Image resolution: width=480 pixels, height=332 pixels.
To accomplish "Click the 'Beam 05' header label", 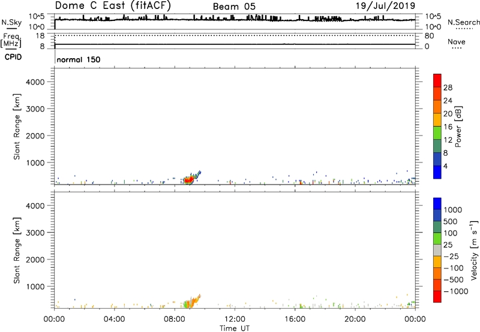I will [x=234, y=7].
